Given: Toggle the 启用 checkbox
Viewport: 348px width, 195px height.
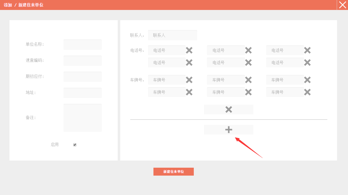Looking at the screenshot, I should tap(75, 145).
